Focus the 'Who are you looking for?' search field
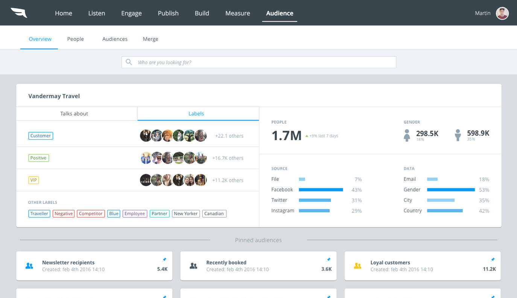 tap(263, 62)
